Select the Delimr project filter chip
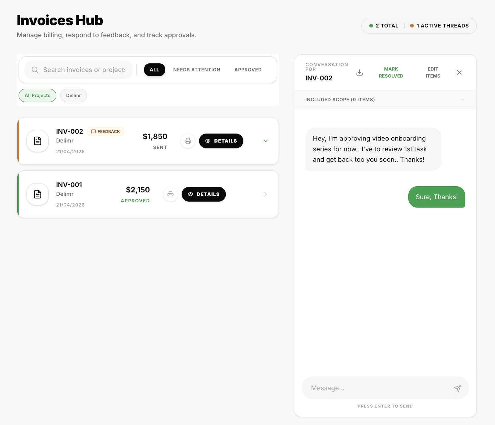 click(73, 95)
